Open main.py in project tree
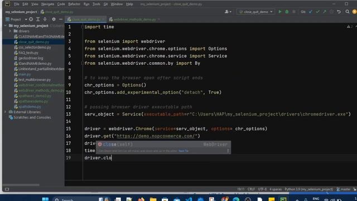The height and width of the screenshot is (201, 357). 25,74
